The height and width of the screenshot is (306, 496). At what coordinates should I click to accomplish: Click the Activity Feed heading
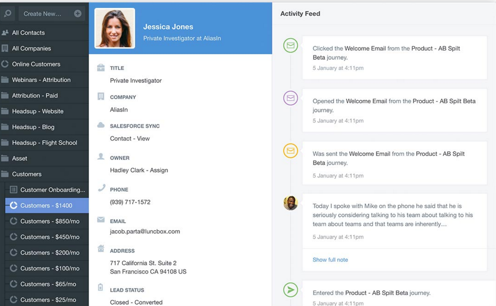(300, 13)
